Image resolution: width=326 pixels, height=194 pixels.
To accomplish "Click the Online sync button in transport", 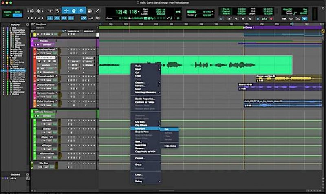I will point(221,18).
